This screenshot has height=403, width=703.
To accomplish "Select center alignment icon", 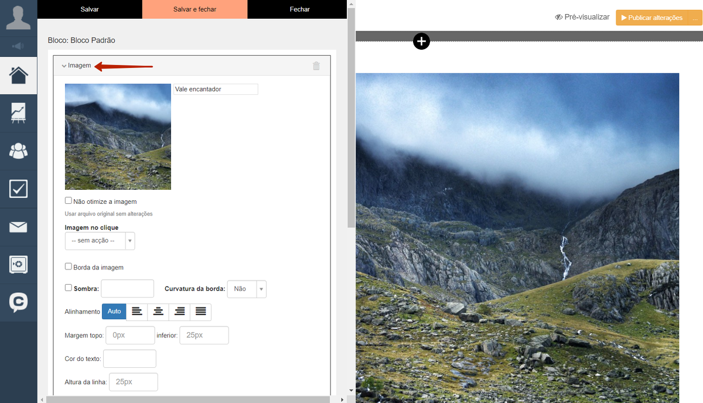I will tap(158, 312).
